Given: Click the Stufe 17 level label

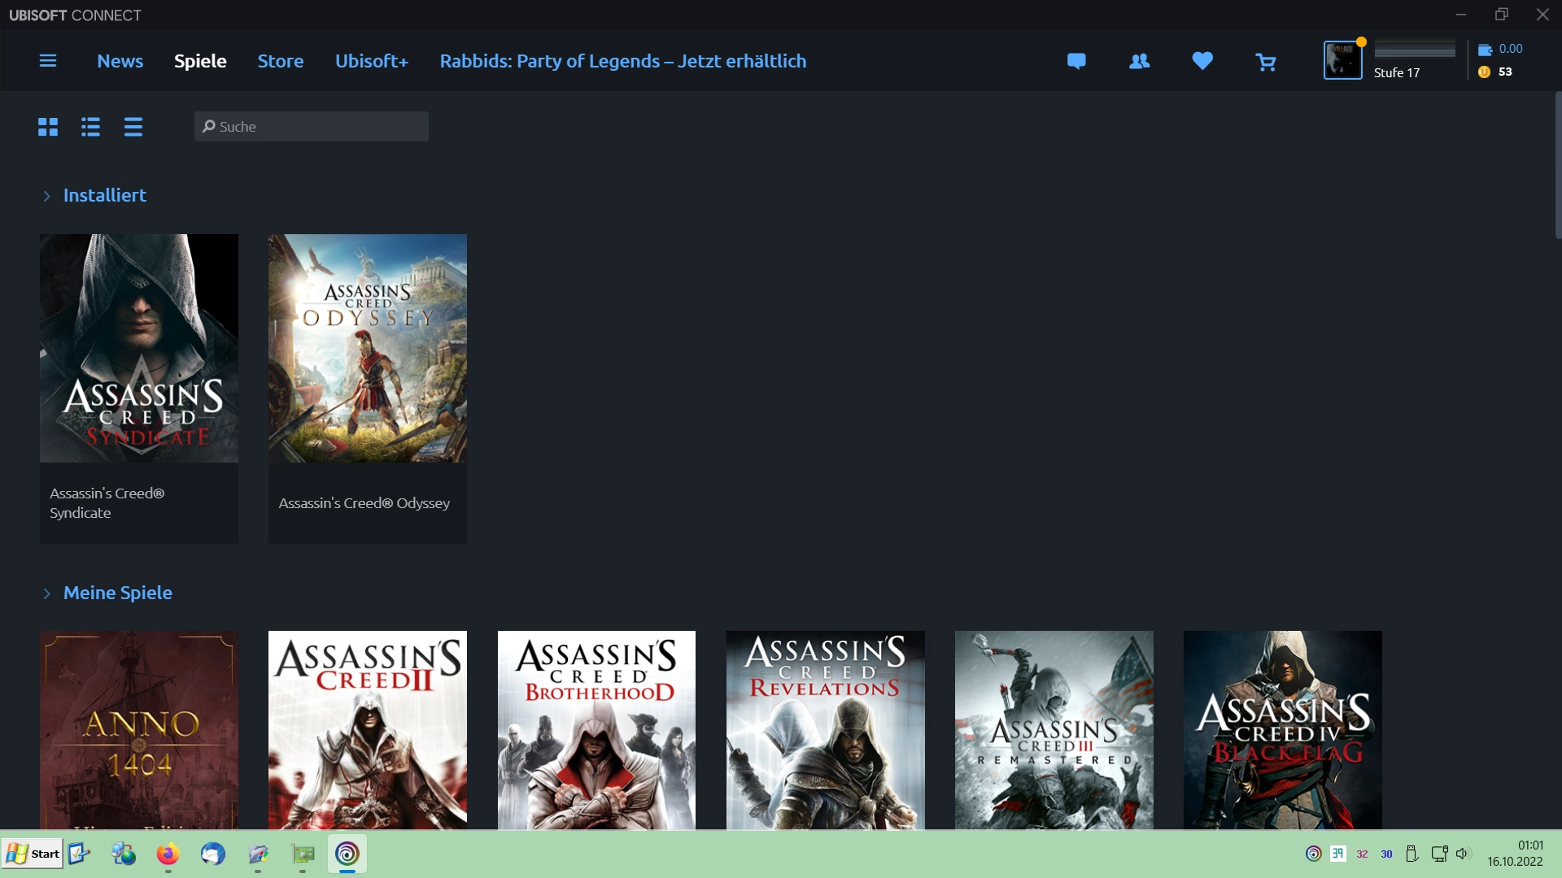Looking at the screenshot, I should [1397, 72].
